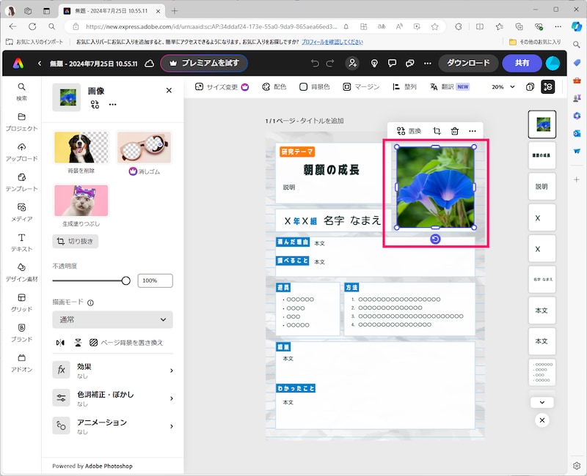The height and width of the screenshot is (476, 587).
Task: Open the サイズ変更 toolbar item
Action: [222, 86]
